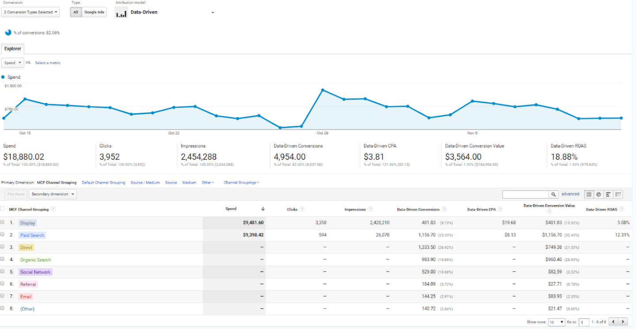Select the default data table view icon

coord(589,194)
